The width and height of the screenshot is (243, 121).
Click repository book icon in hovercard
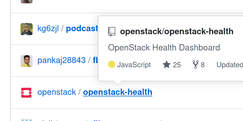(x=112, y=32)
